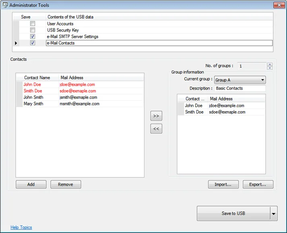The width and height of the screenshot is (287, 233).
Task: Select John Doe in the group list
Action: tap(194, 105)
